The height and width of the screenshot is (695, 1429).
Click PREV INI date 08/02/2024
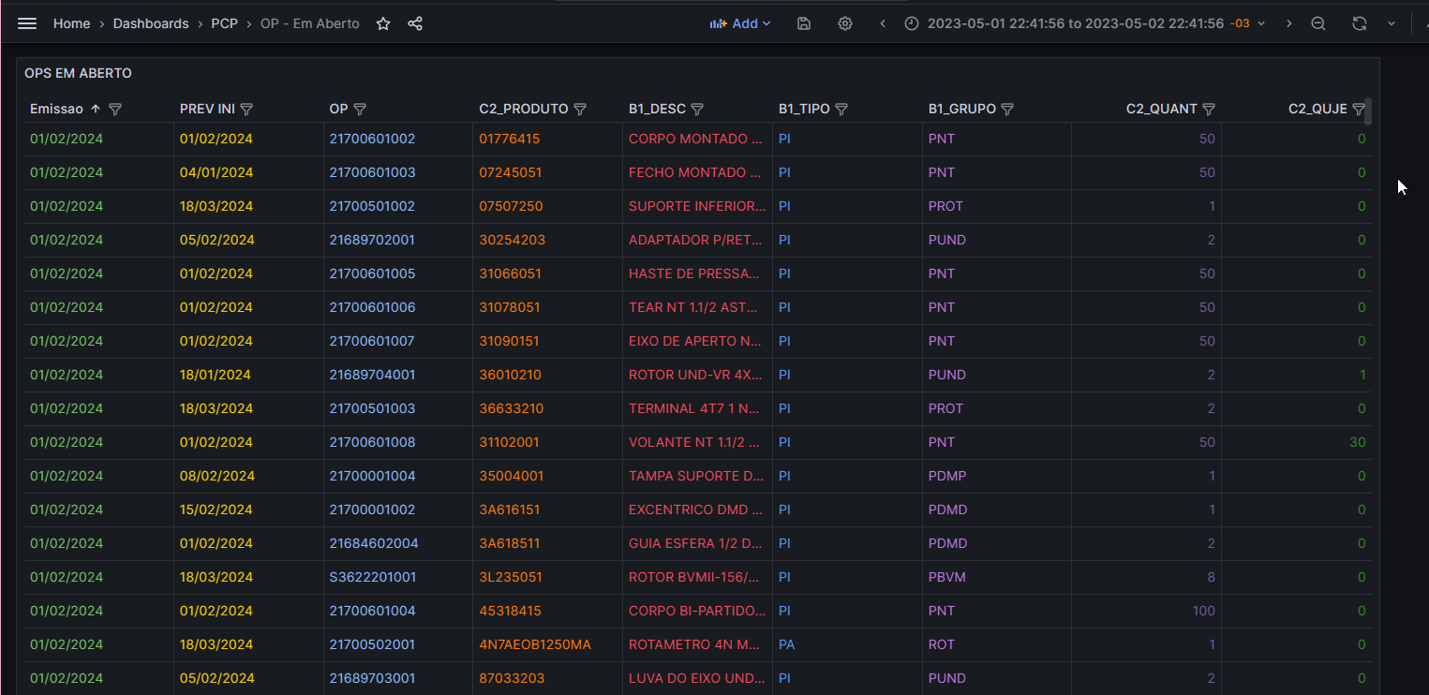[x=217, y=476]
